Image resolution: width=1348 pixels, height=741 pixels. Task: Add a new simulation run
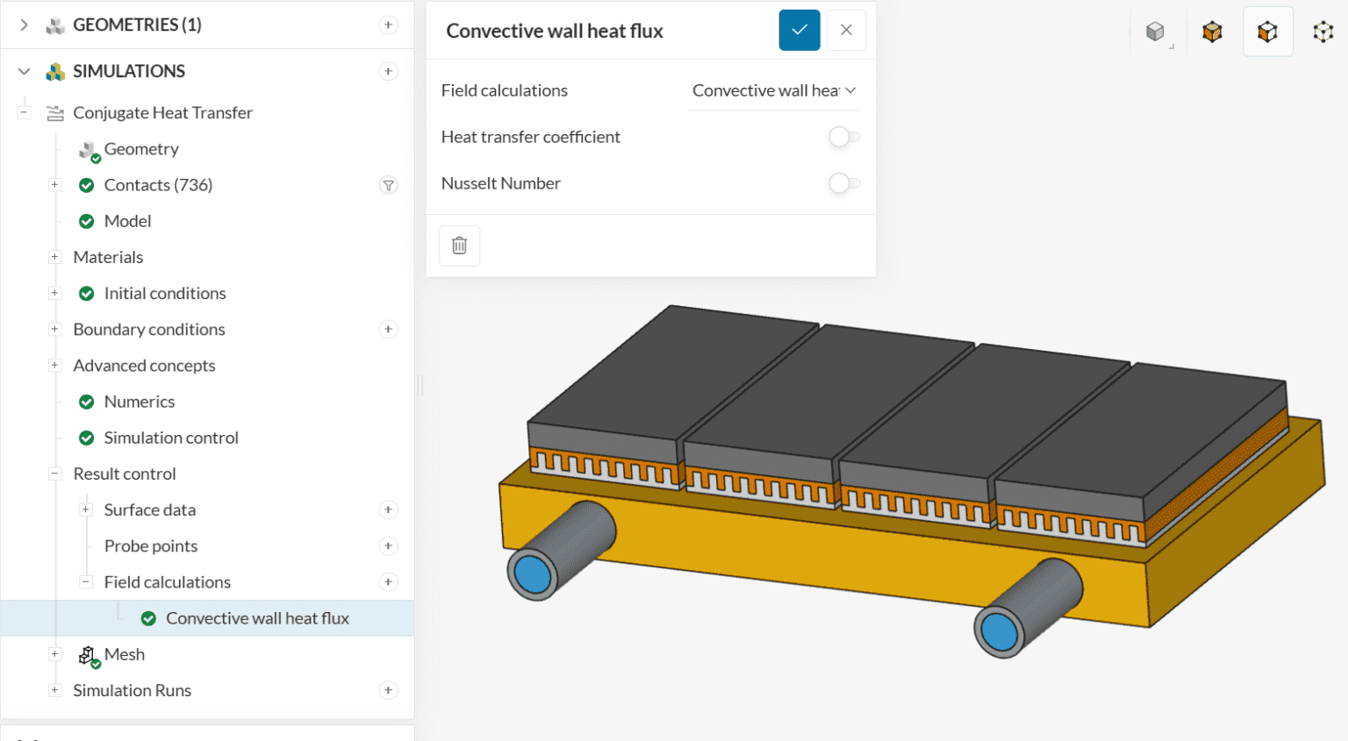tap(388, 691)
